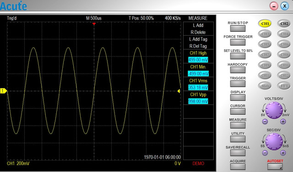Click the yellow trigger level arrow

(179, 91)
